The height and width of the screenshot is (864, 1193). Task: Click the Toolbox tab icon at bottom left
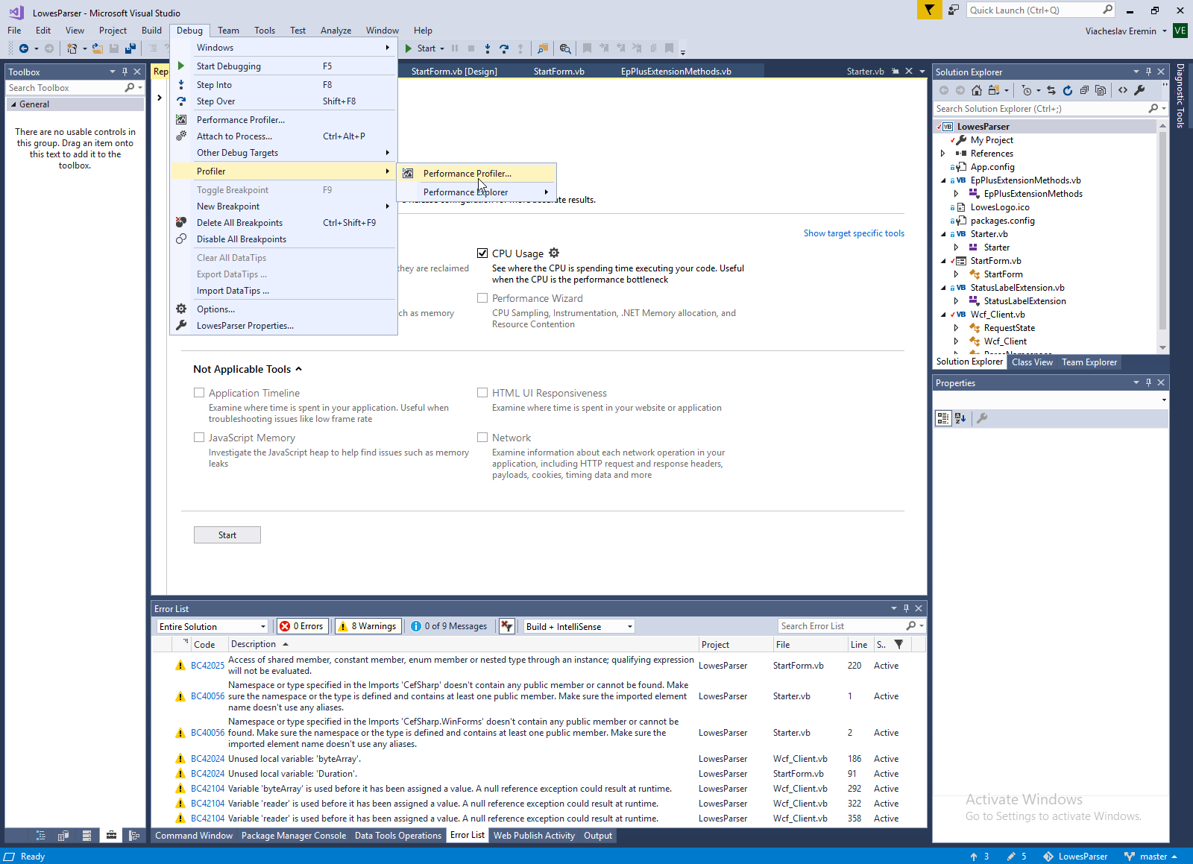tap(111, 836)
